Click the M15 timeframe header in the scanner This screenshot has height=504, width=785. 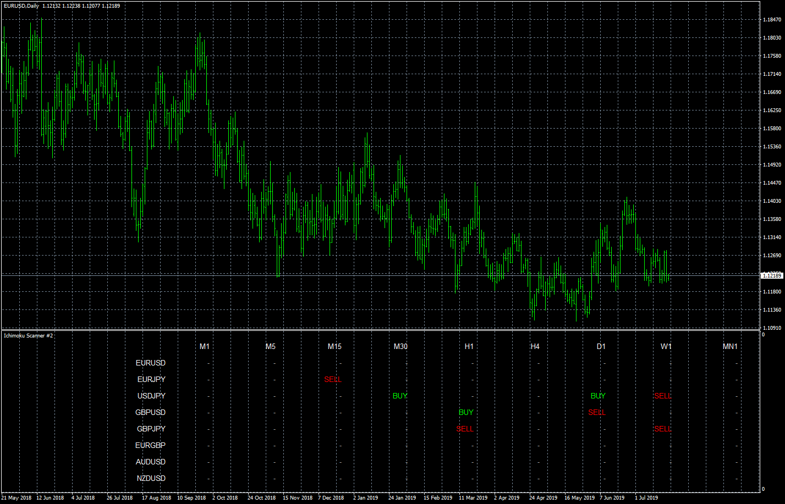coord(334,346)
